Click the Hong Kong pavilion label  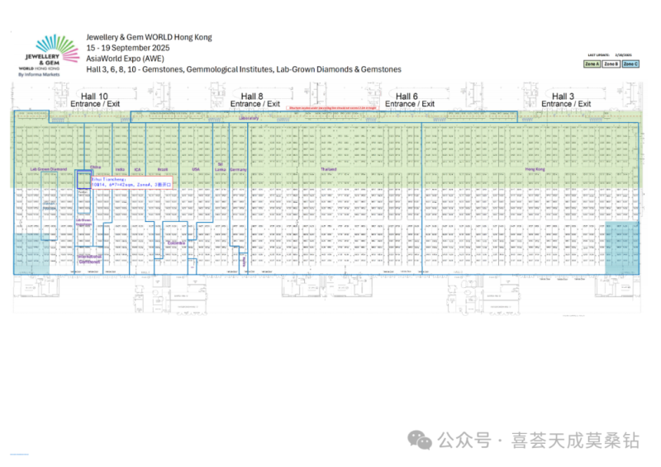coord(535,169)
